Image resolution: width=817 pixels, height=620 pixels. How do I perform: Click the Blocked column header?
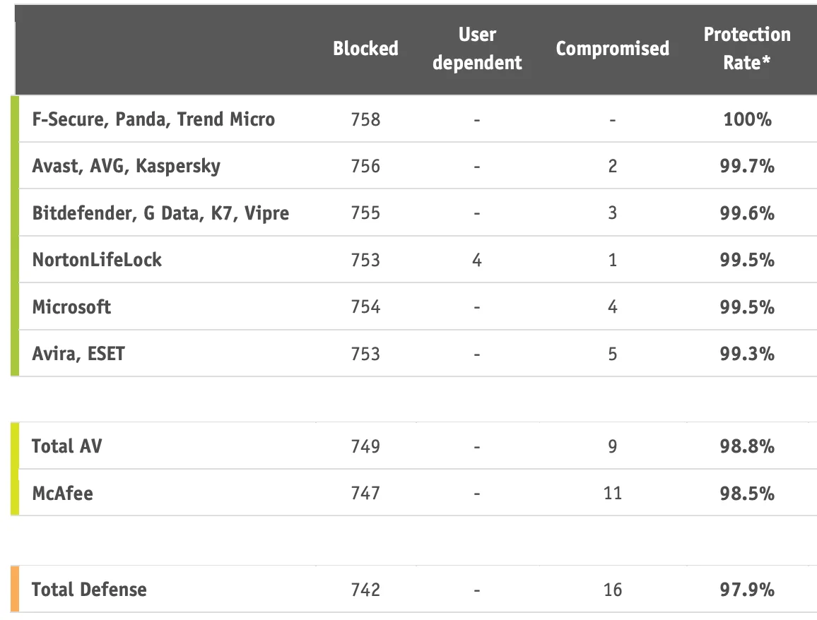pos(365,49)
